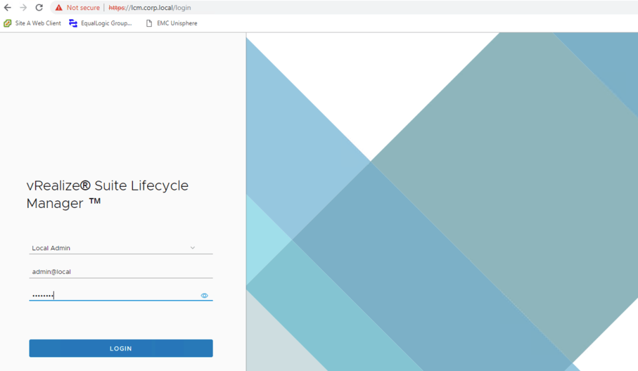Focus the admin@local username field
The width and height of the screenshot is (638, 371).
point(118,271)
